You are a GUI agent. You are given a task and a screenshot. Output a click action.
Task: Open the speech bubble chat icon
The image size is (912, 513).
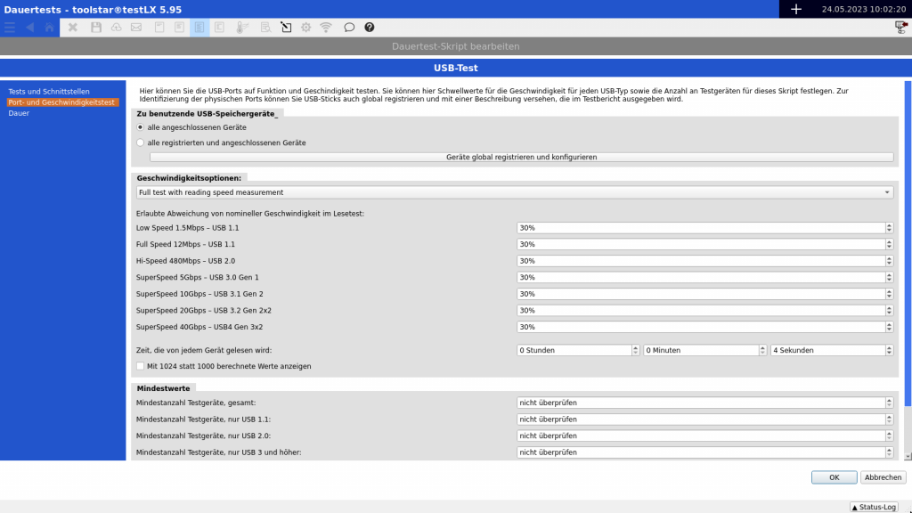349,28
